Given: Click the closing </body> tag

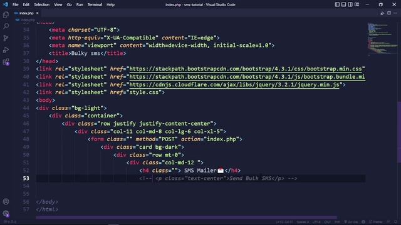Looking at the screenshot, I should tap(47, 202).
